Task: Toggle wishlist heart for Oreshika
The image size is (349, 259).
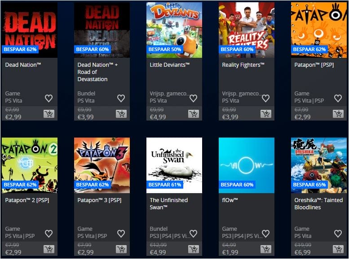Action: [x=338, y=233]
